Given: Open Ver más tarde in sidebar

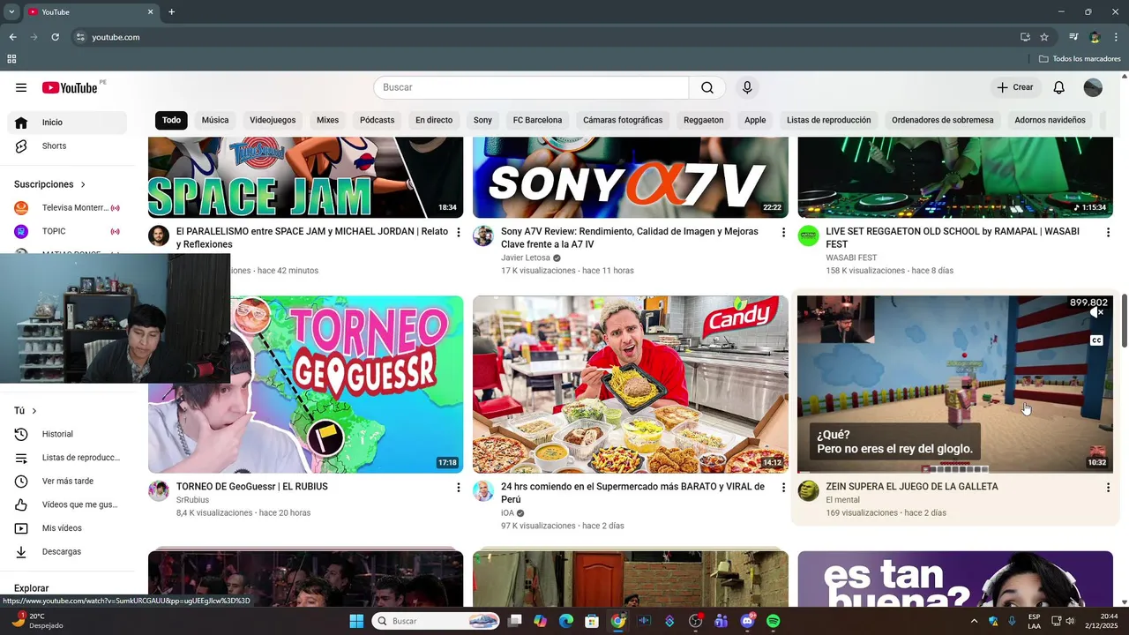Looking at the screenshot, I should coord(67,481).
